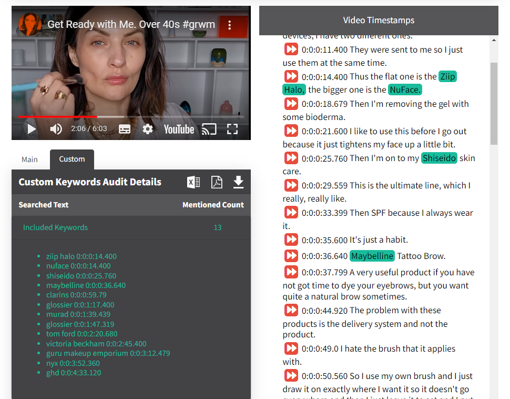Viewport: 510px width, 399px height.
Task: Click the video title link
Action: [x=131, y=24]
